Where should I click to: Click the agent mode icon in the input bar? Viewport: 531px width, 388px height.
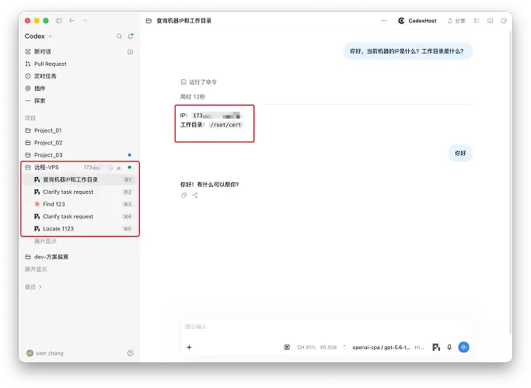point(436,347)
